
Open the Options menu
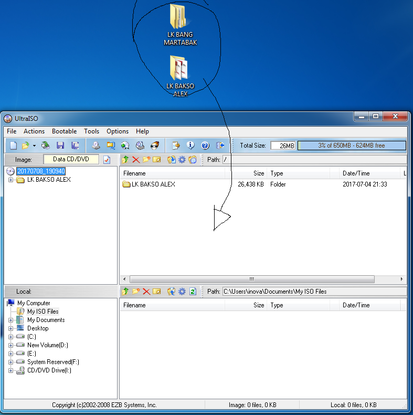coord(118,131)
